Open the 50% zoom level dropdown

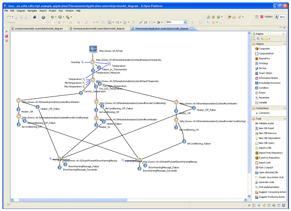click(x=185, y=22)
